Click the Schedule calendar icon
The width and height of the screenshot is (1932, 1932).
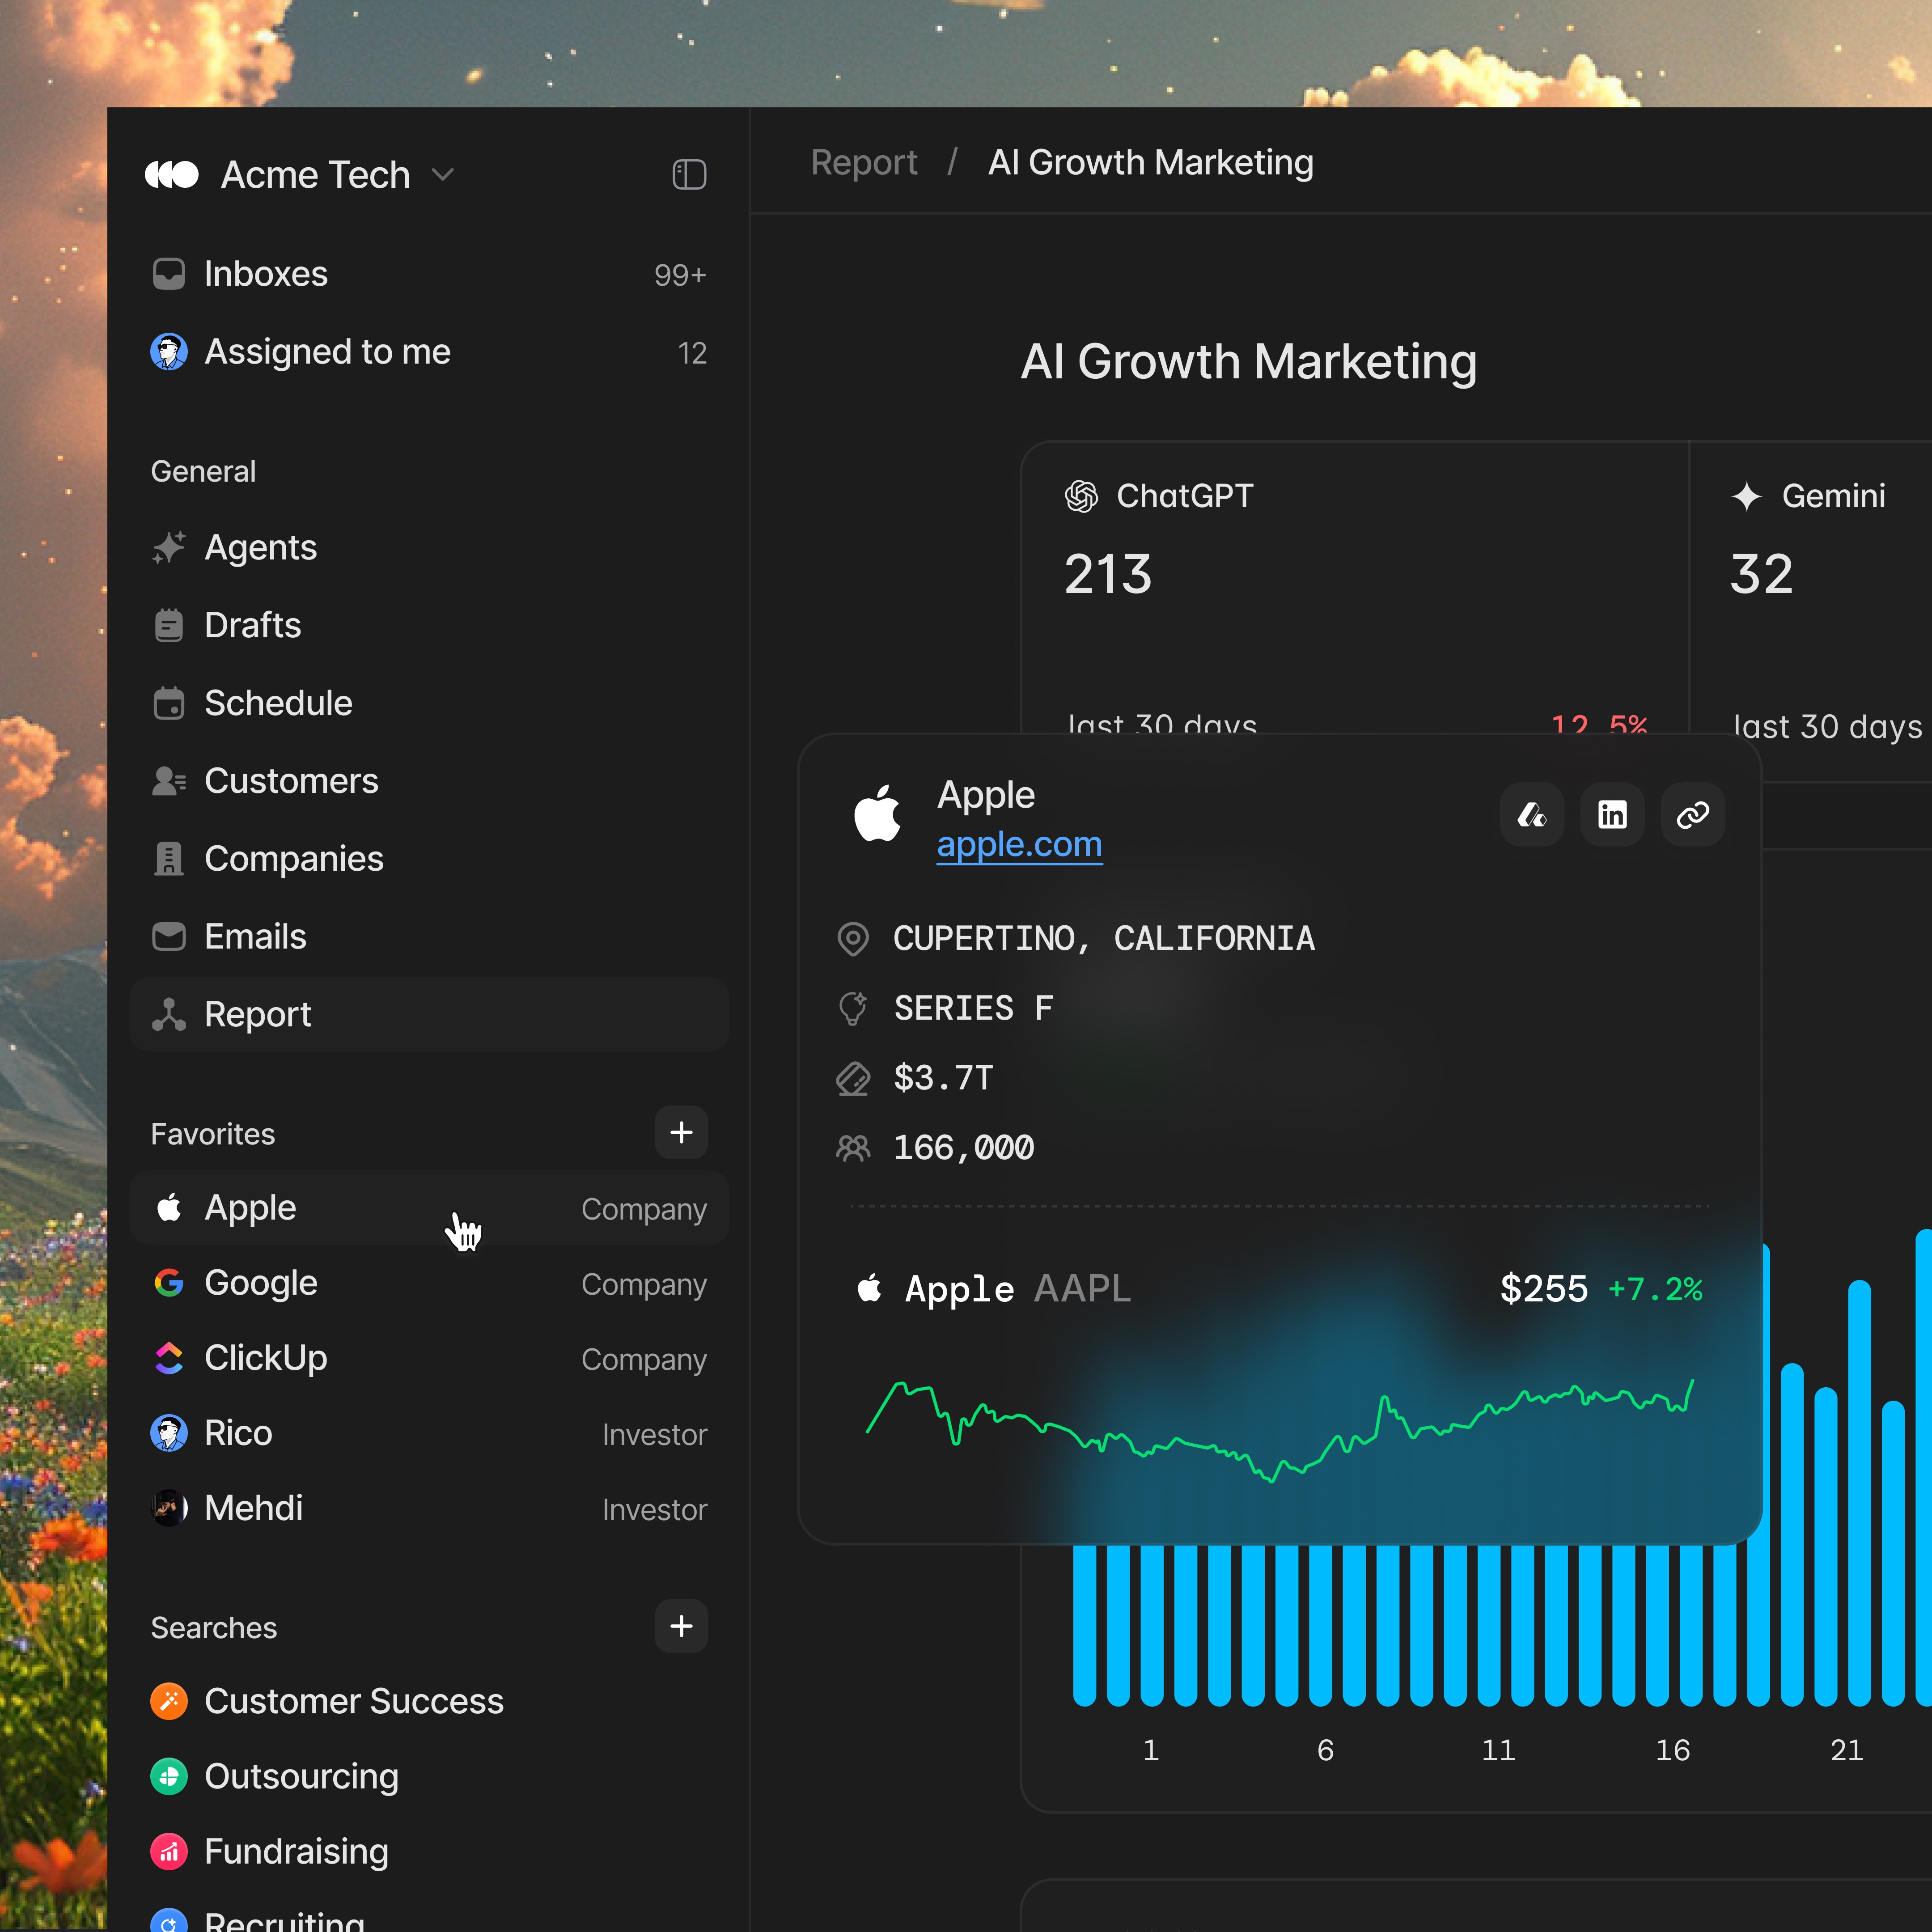tap(169, 704)
